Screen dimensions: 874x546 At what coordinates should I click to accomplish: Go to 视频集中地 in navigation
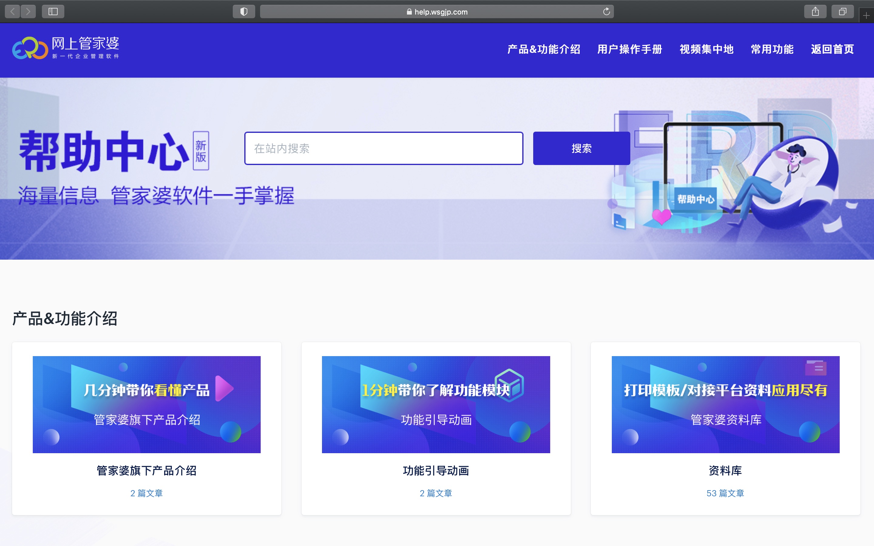click(x=706, y=49)
